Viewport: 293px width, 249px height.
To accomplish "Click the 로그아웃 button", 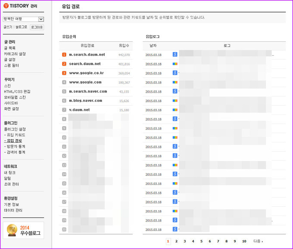I will pyautogui.click(x=37, y=27).
